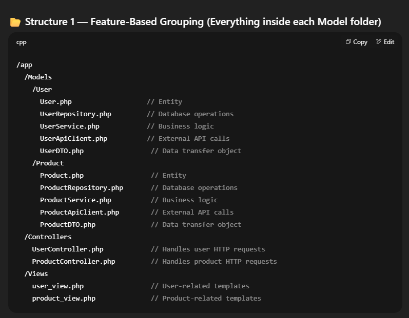Click the UserDTO.php file name
409x318 pixels.
(62, 151)
